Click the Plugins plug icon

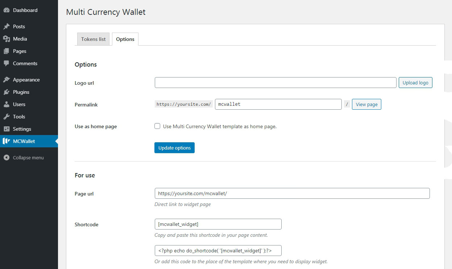tap(7, 92)
